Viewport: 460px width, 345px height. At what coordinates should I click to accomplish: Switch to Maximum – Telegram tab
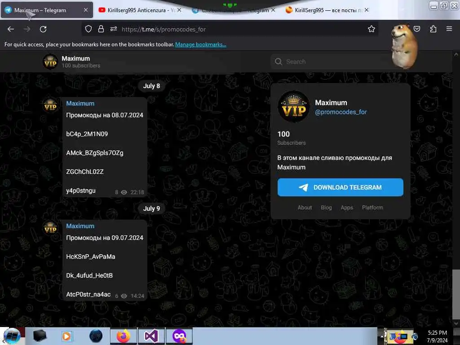47,10
